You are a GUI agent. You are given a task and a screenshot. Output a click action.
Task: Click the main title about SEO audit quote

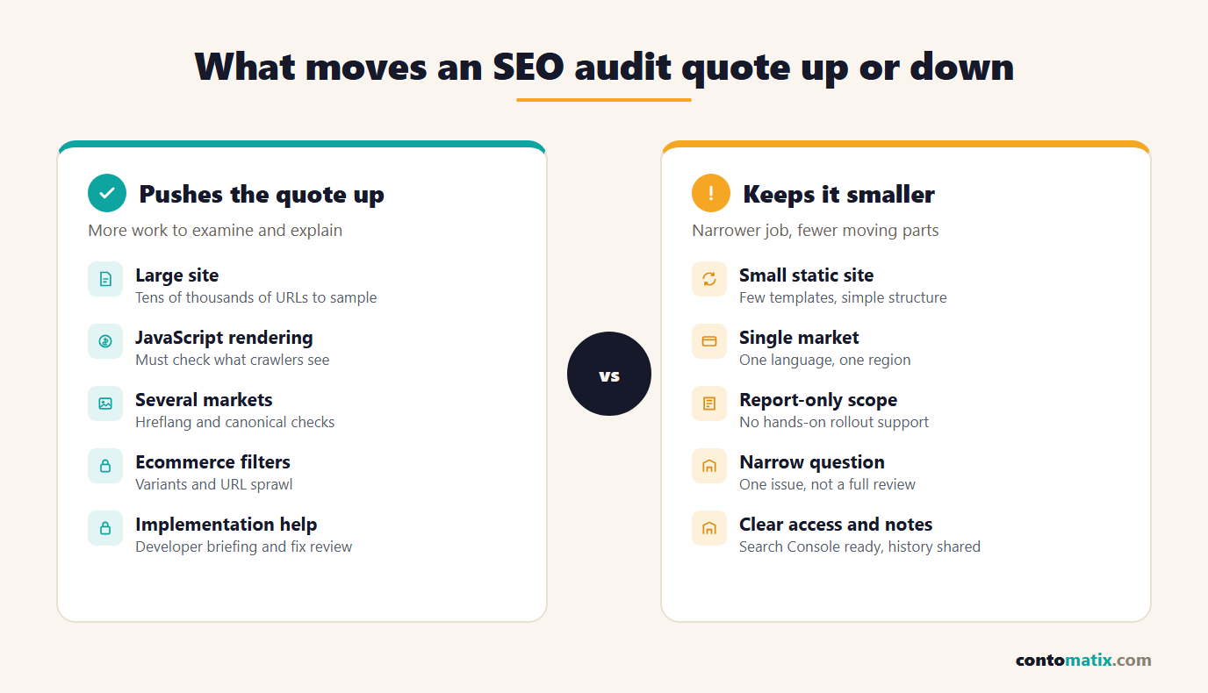[x=604, y=67]
